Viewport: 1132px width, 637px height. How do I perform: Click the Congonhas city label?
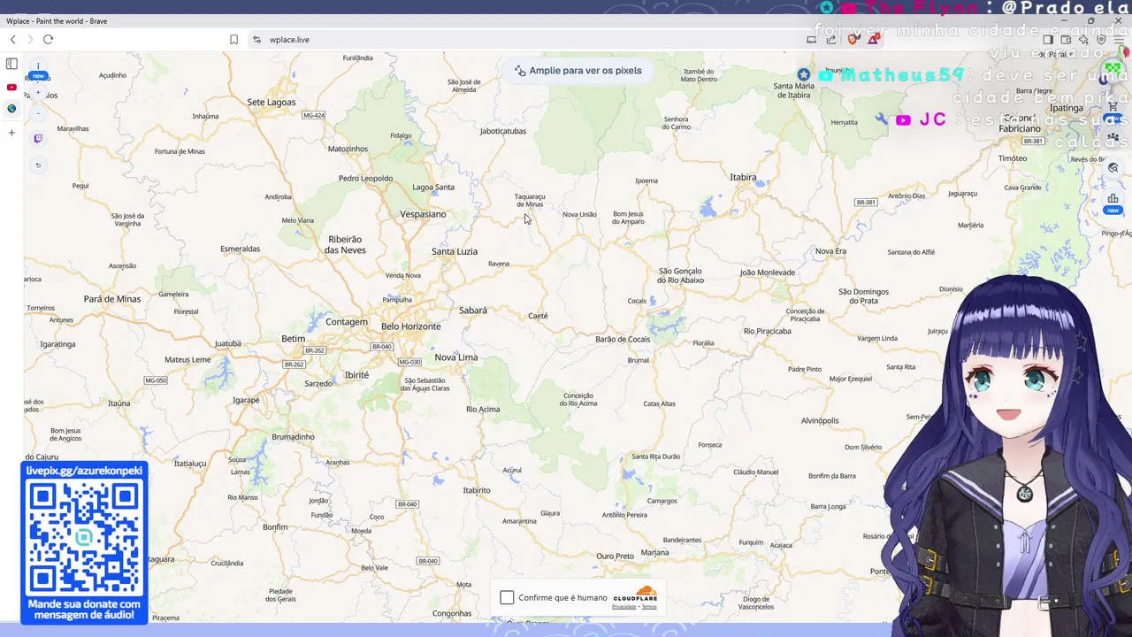click(452, 614)
